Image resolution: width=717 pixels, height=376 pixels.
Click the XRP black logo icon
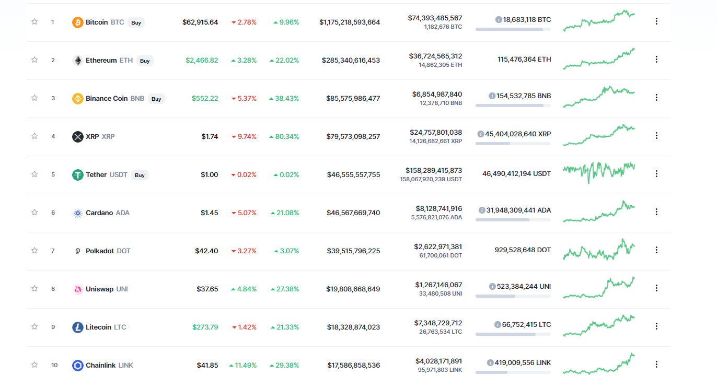click(x=77, y=137)
